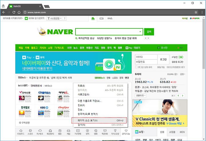Click the 구독설정 gear setting
206x141 pixels.
(24, 123)
